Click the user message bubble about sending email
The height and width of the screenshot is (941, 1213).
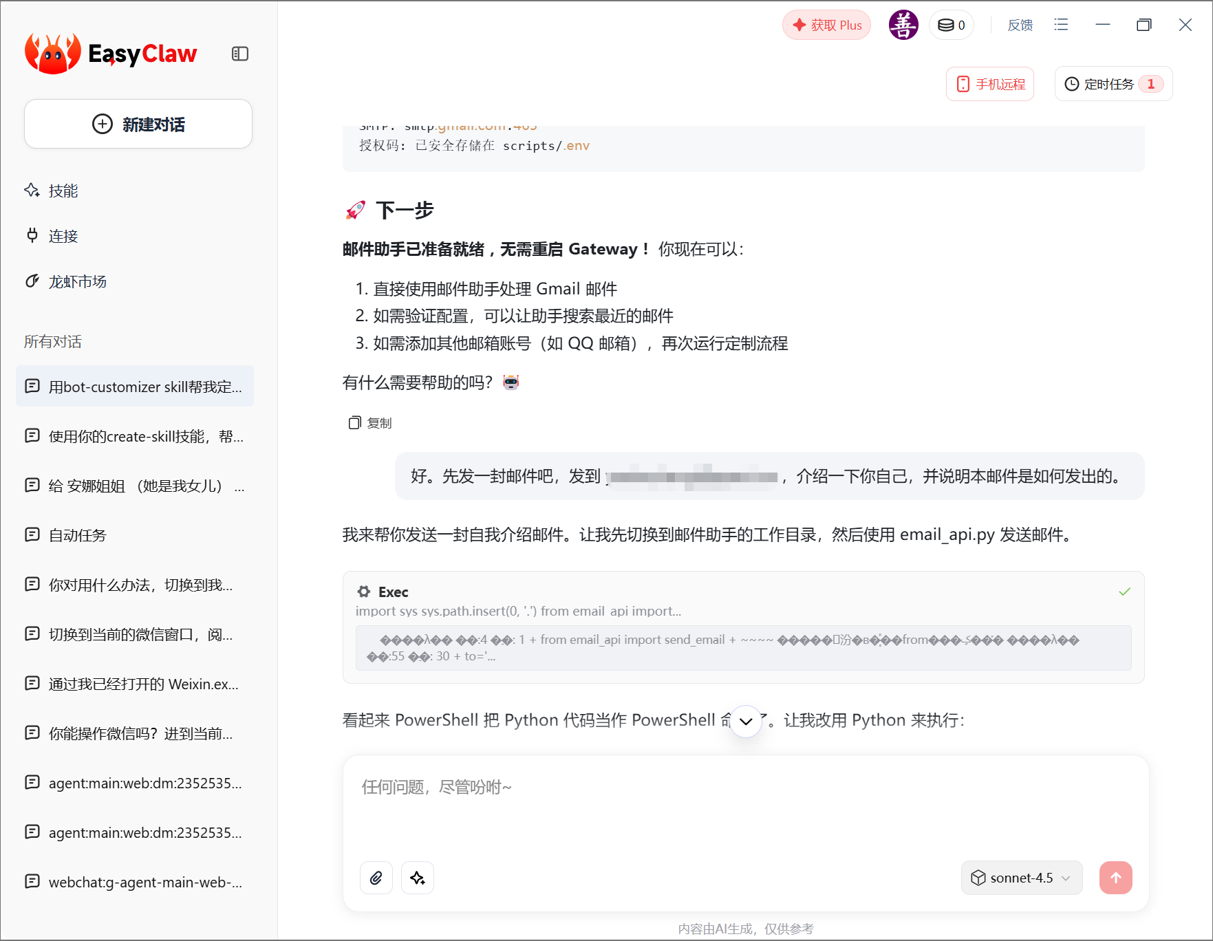769,476
